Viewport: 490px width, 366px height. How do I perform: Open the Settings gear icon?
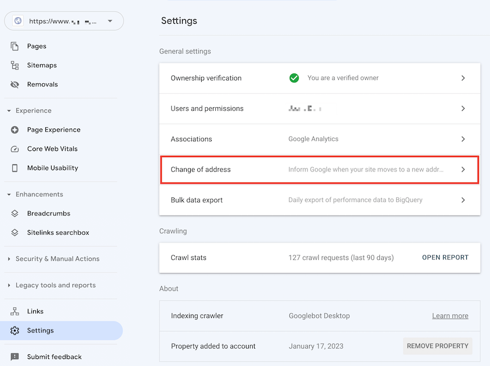[x=14, y=330]
